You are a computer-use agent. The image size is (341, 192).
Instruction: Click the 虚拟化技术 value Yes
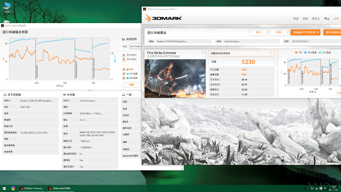[81, 167]
